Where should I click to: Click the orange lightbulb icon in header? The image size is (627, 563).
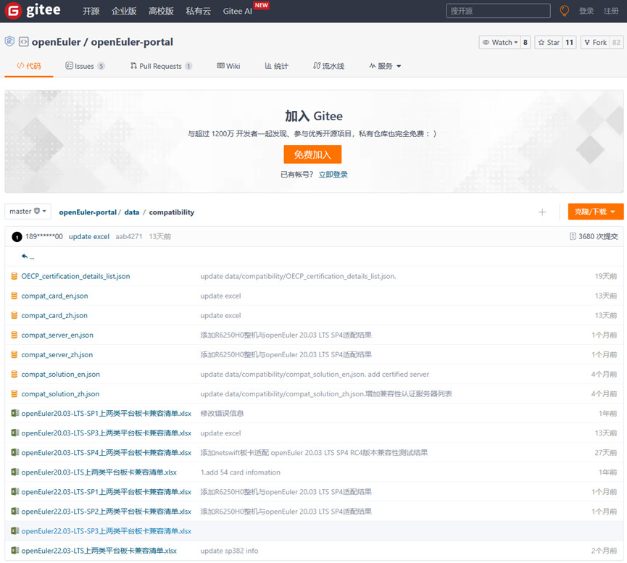click(565, 11)
